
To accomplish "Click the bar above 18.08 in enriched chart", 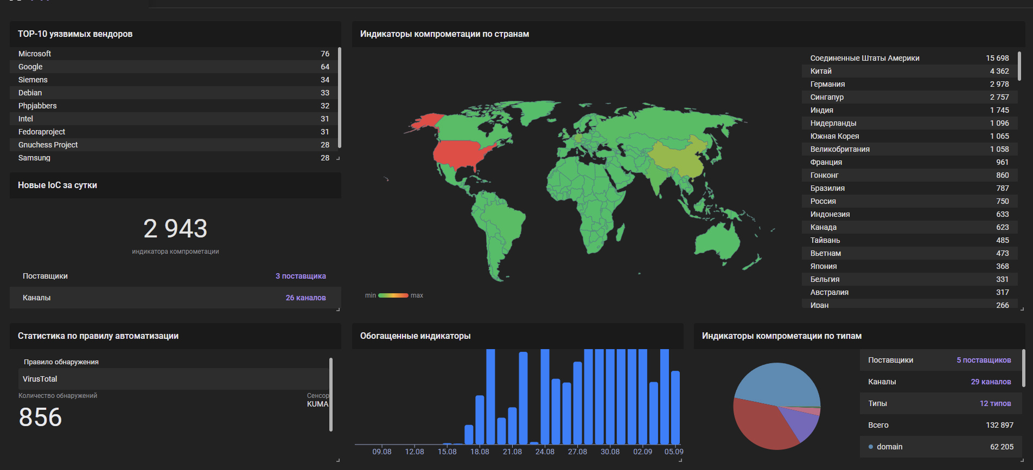I will coord(480,420).
